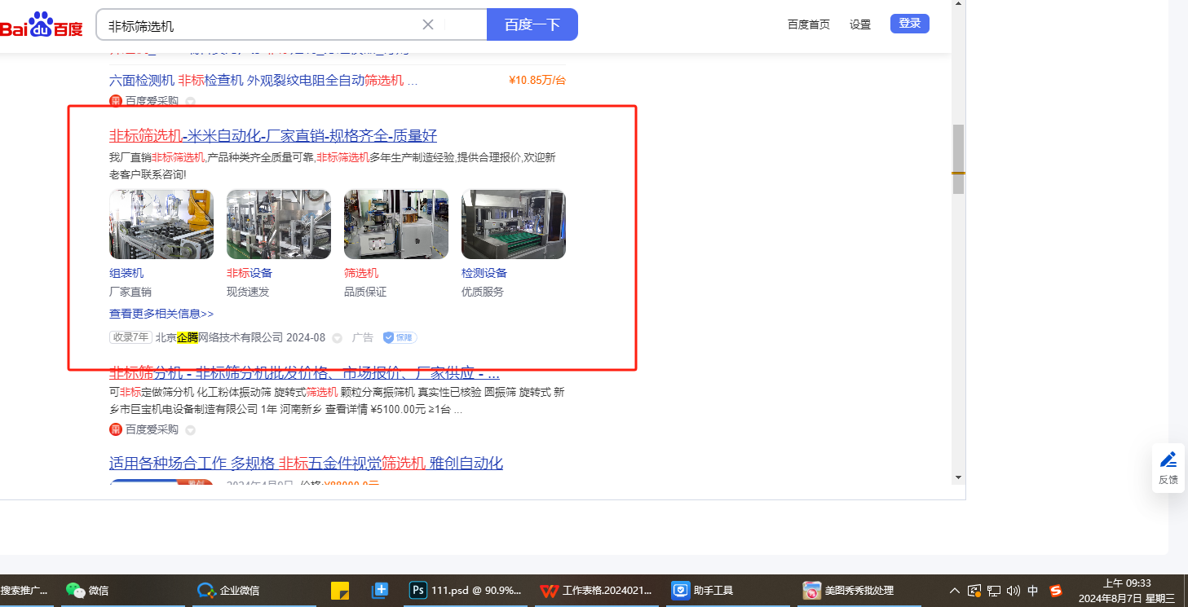This screenshot has height=607, width=1188.
Task: Click the Sogou input tray icon
Action: click(x=1056, y=591)
